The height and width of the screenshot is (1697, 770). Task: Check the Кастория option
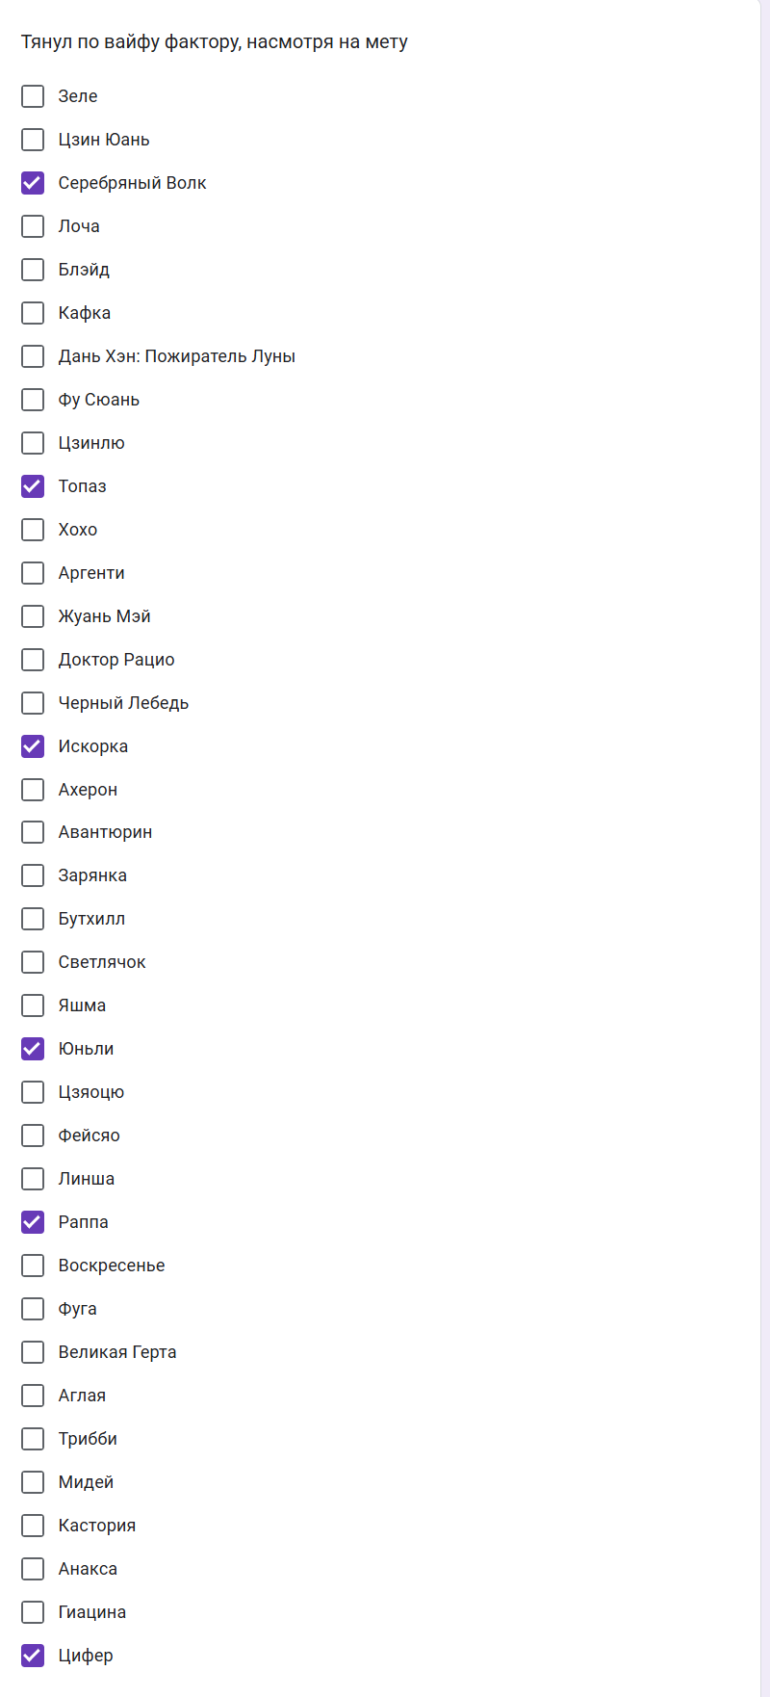coord(33,1526)
